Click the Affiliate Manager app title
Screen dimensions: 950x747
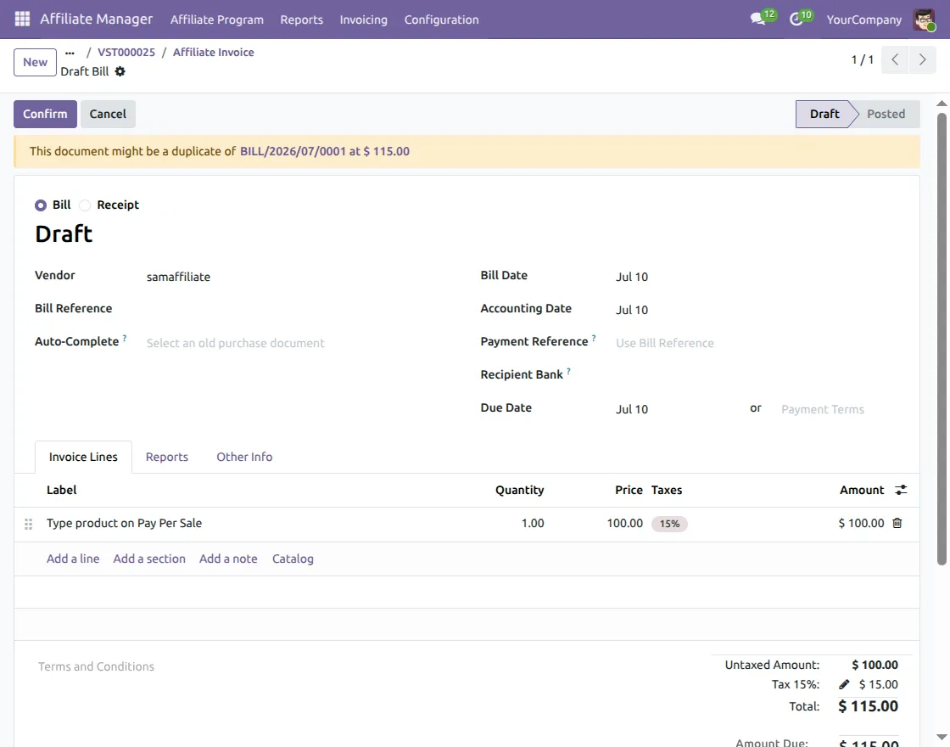coord(97,20)
